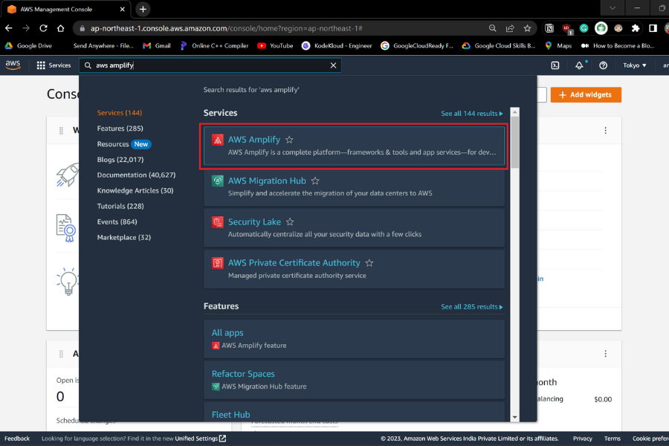Filter results by Tutorials (228)
The width and height of the screenshot is (669, 446).
point(120,206)
